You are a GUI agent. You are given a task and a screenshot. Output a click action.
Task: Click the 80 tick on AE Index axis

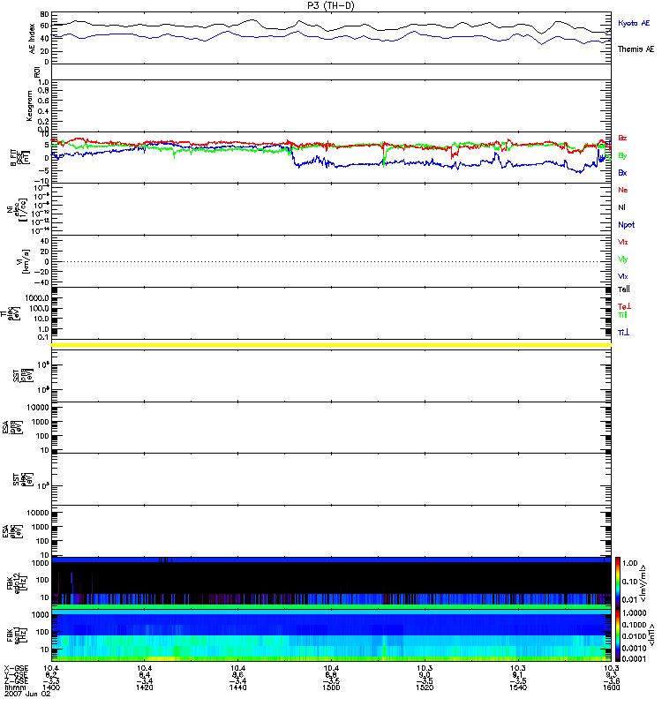point(44,14)
